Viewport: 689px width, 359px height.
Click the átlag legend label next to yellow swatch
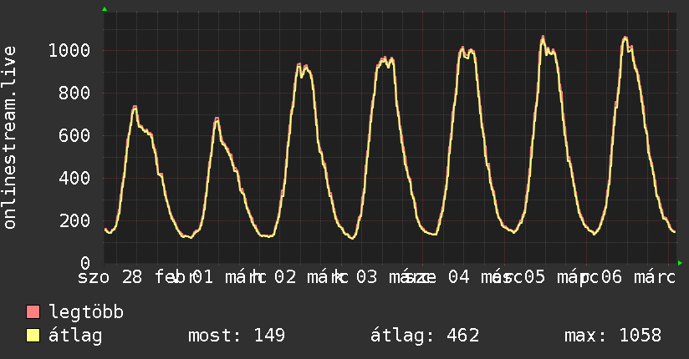point(75,336)
